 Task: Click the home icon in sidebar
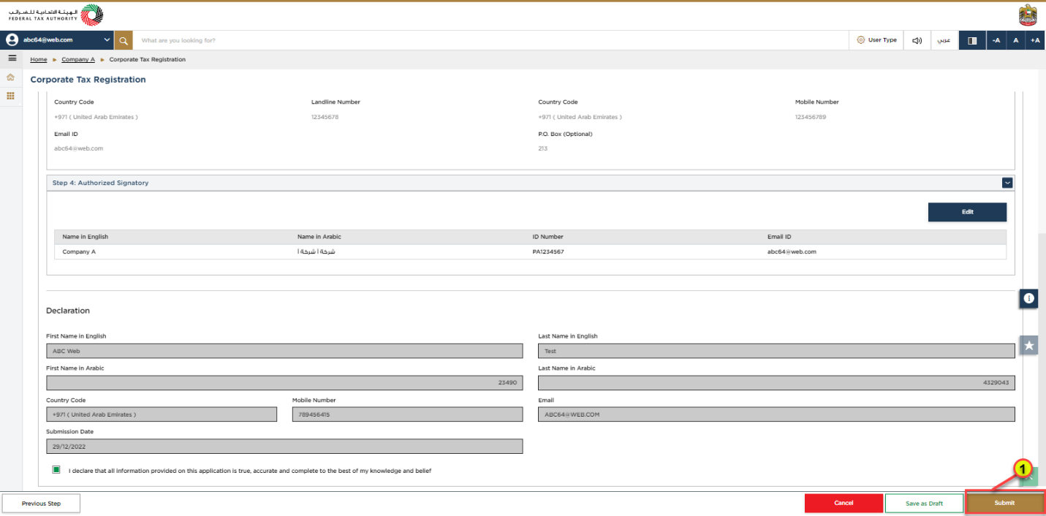(x=10, y=77)
